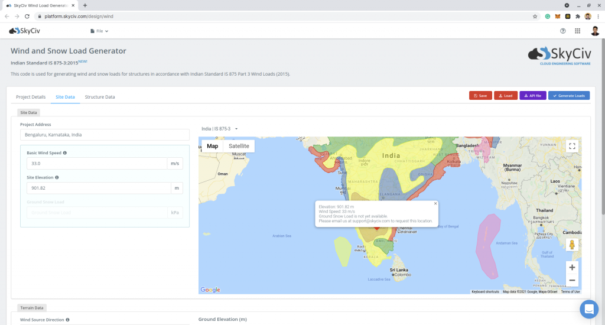This screenshot has width=605, height=325.
Task: Switch to the Project Details tab
Action: coord(31,97)
